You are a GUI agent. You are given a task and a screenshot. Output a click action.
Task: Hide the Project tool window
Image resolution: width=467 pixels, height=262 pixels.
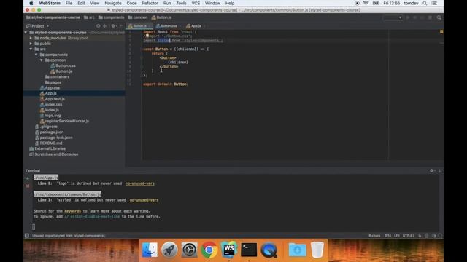(120, 26)
